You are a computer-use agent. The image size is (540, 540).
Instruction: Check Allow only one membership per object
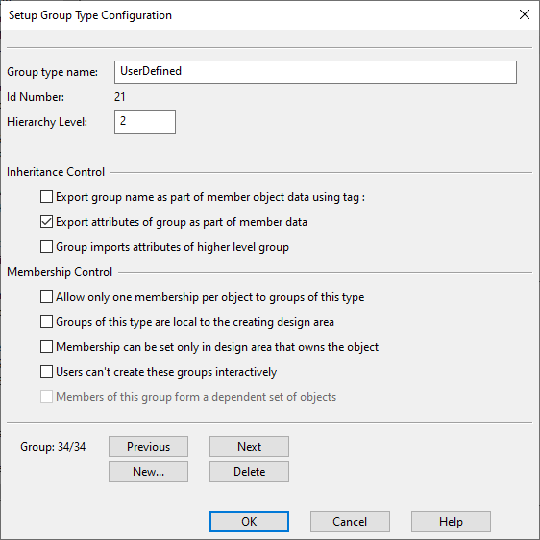(x=46, y=297)
